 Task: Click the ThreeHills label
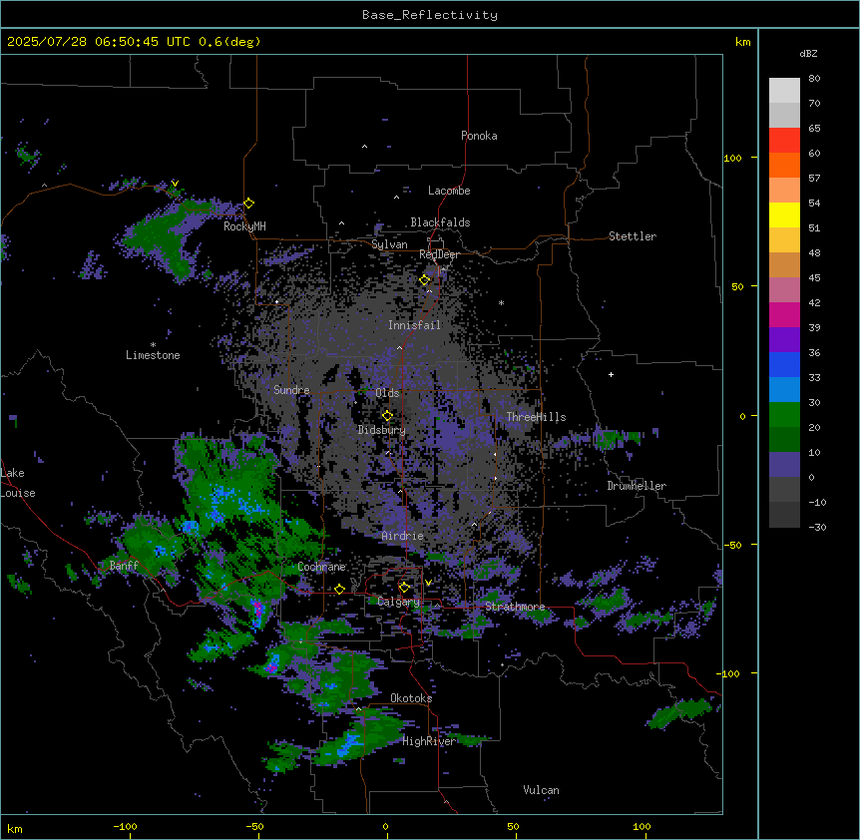click(537, 417)
